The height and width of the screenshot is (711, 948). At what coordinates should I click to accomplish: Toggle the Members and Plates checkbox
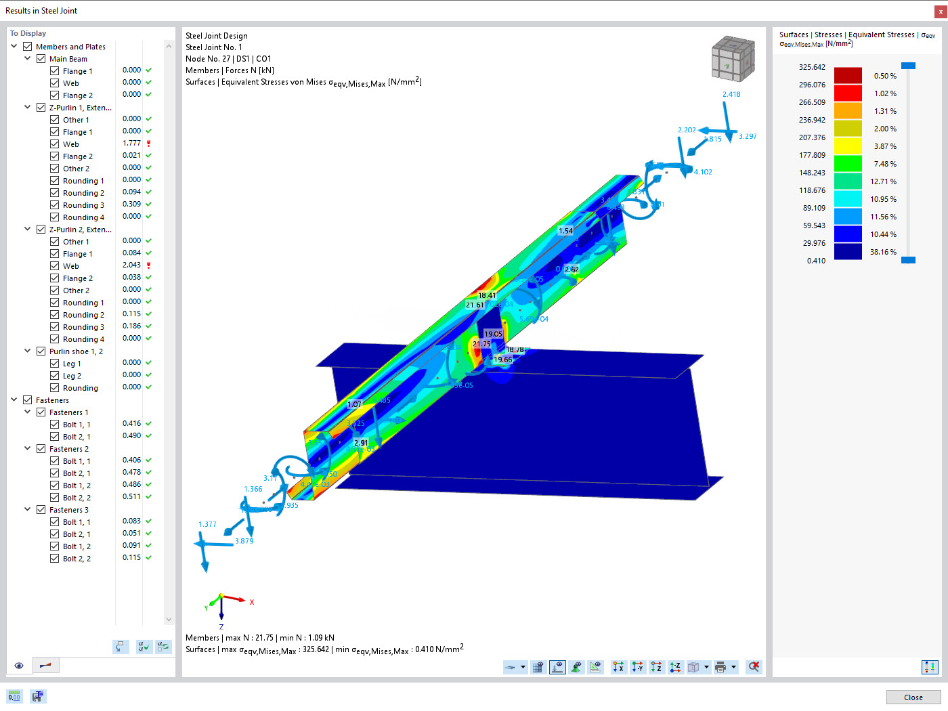pos(27,47)
